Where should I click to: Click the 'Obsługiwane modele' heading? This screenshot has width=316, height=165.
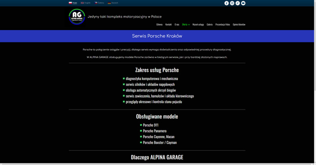click(x=157, y=117)
